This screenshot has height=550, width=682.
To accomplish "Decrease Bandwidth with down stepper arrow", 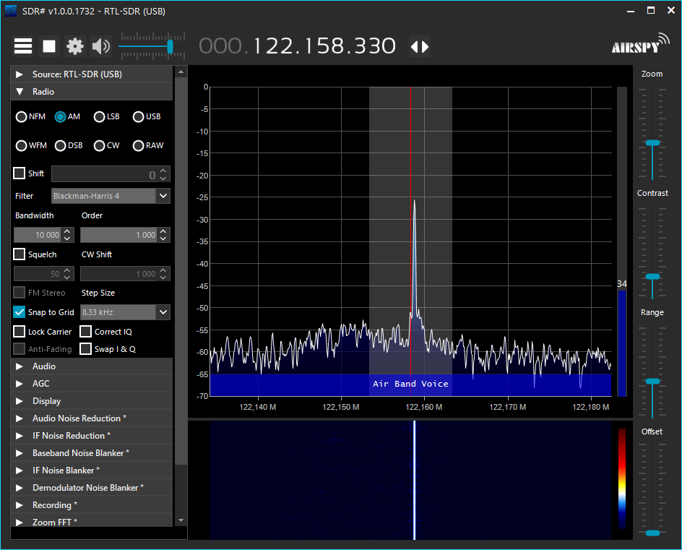I will point(67,239).
